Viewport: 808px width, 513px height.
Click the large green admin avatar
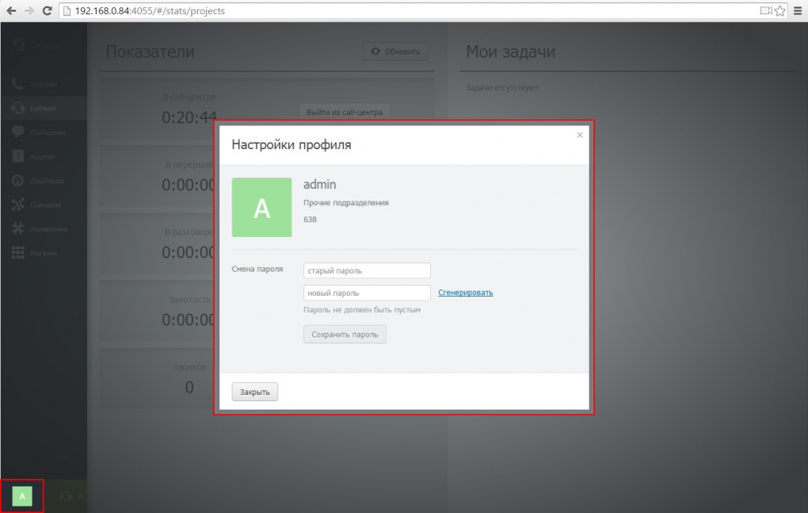(261, 207)
